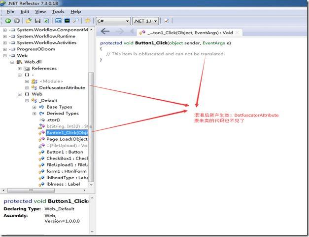
Task: Click the Bookmarks star toolbar icon
Action: (x=87, y=21)
